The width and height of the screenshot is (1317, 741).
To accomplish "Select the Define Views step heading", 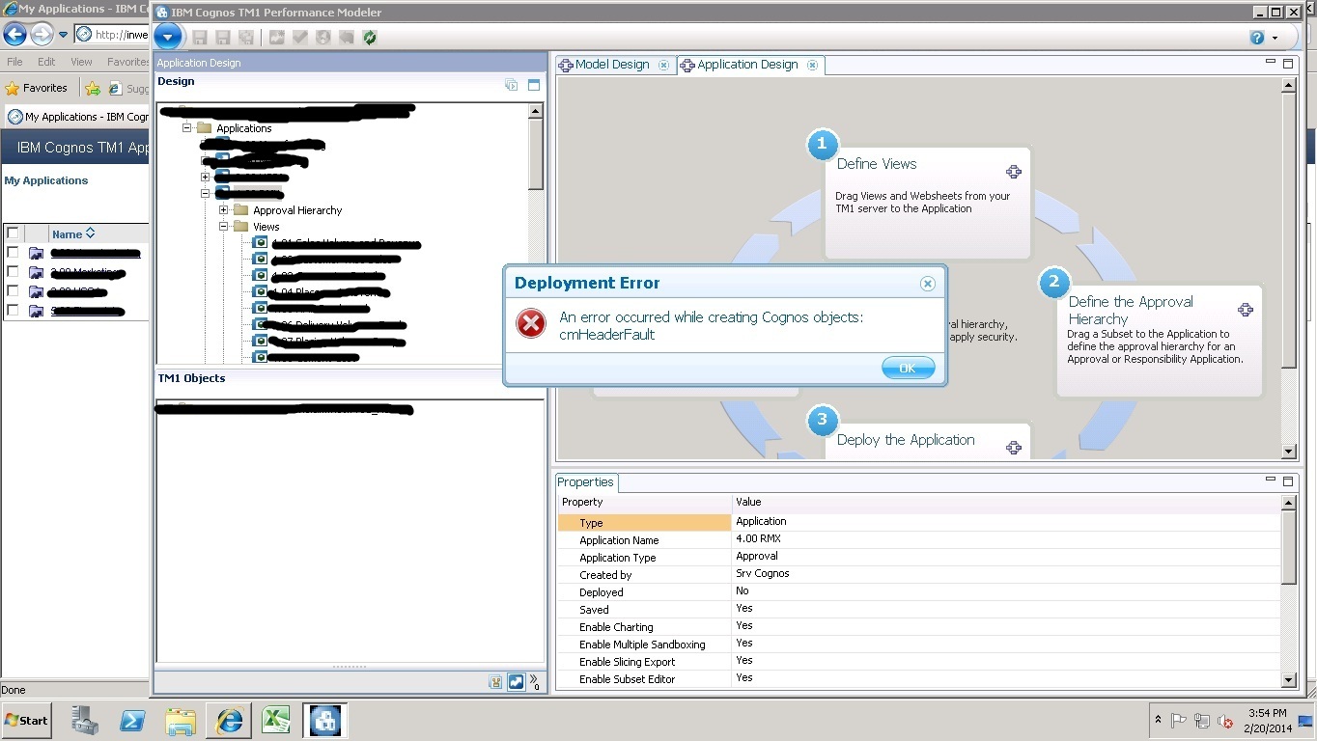I will [x=877, y=164].
